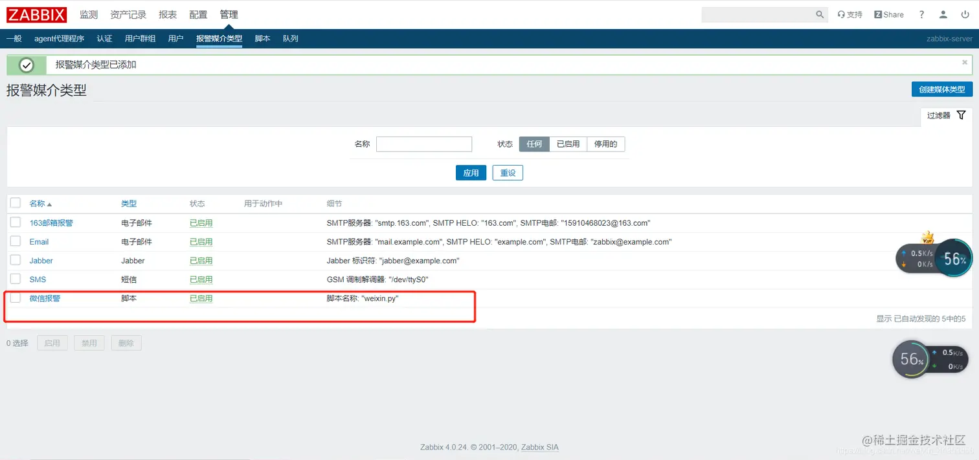This screenshot has width=979, height=460.
Task: Open the Jabber media type link
Action: (41, 261)
